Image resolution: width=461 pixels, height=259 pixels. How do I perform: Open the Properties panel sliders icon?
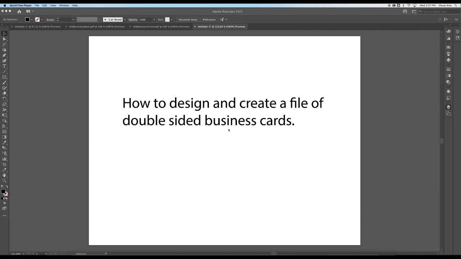458,31
